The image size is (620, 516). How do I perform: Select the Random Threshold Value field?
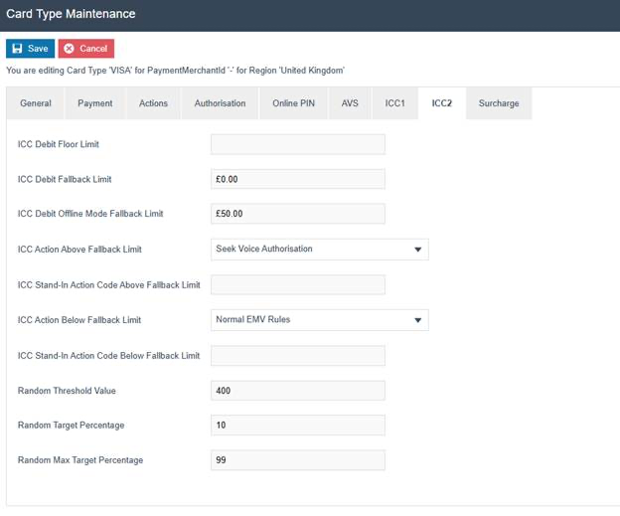tap(297, 391)
